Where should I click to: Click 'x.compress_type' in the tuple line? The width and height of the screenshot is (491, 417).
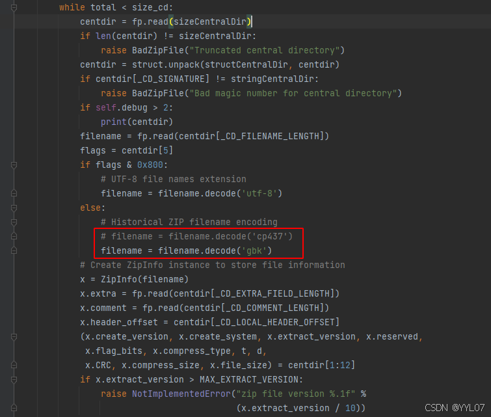coord(192,351)
